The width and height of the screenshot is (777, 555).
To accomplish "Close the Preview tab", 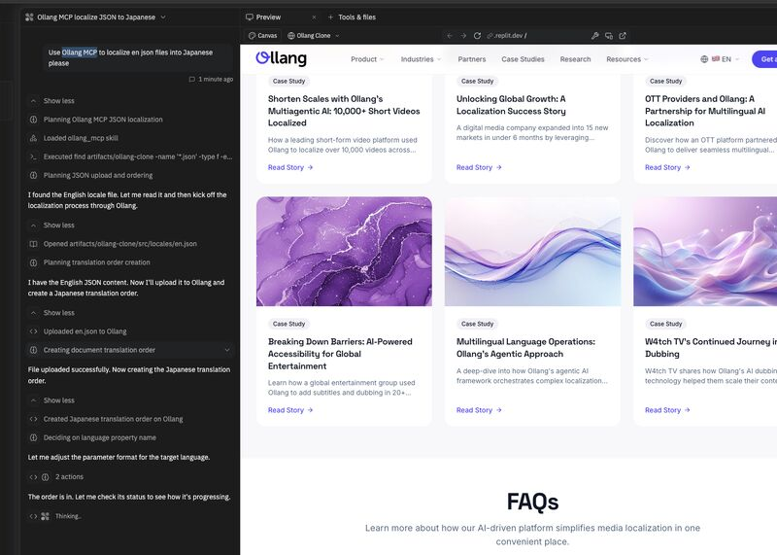I will click(x=314, y=17).
